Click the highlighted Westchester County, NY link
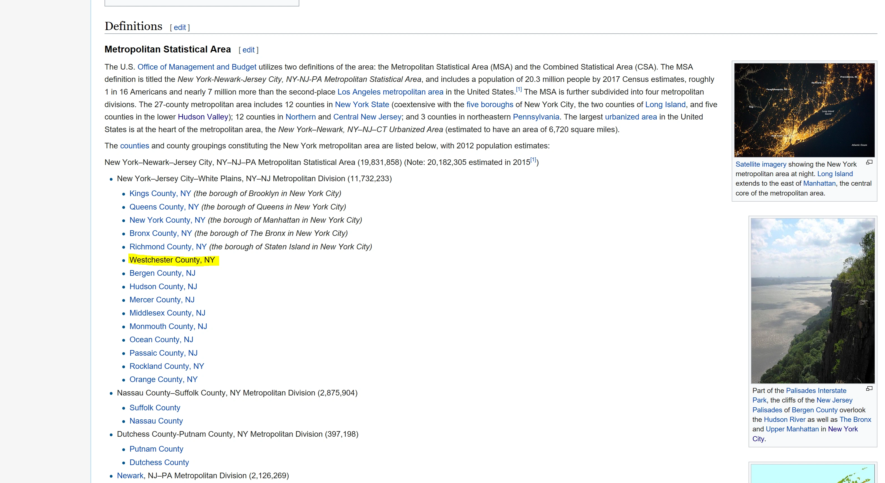885x483 pixels. [x=172, y=260]
